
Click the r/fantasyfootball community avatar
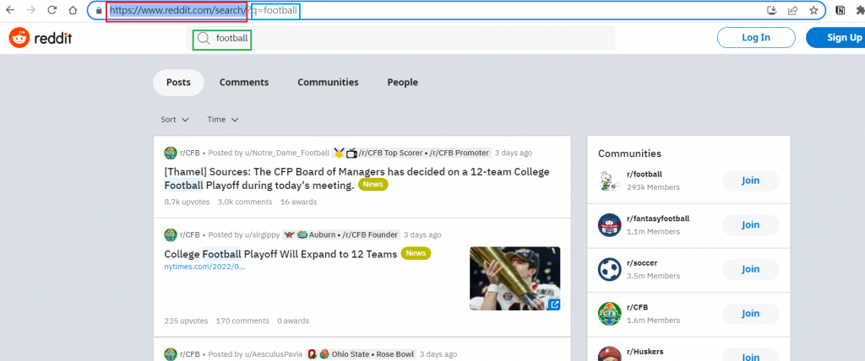pyautogui.click(x=610, y=225)
